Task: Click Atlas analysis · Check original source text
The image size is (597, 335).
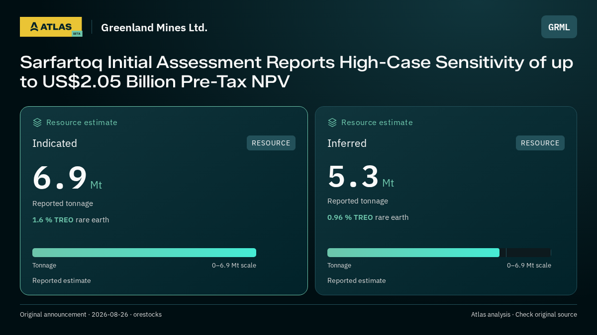Action: [524, 315]
